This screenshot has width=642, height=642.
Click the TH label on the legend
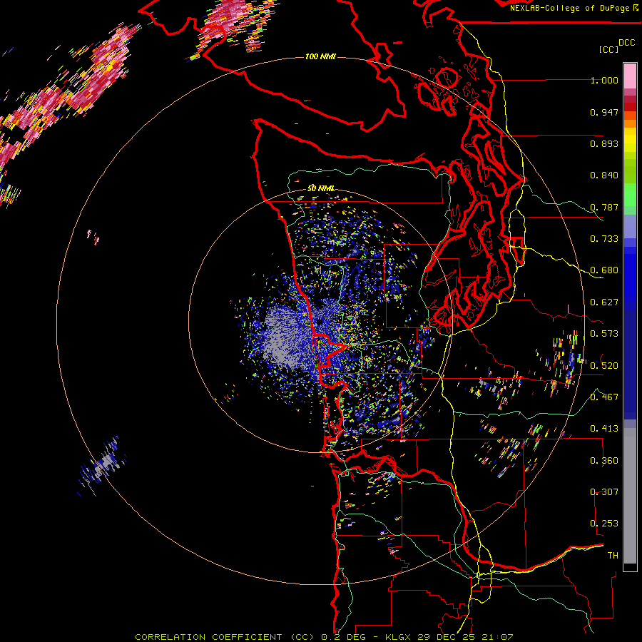[x=613, y=555]
